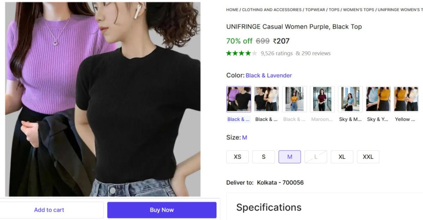Choose size XL

(x=342, y=157)
